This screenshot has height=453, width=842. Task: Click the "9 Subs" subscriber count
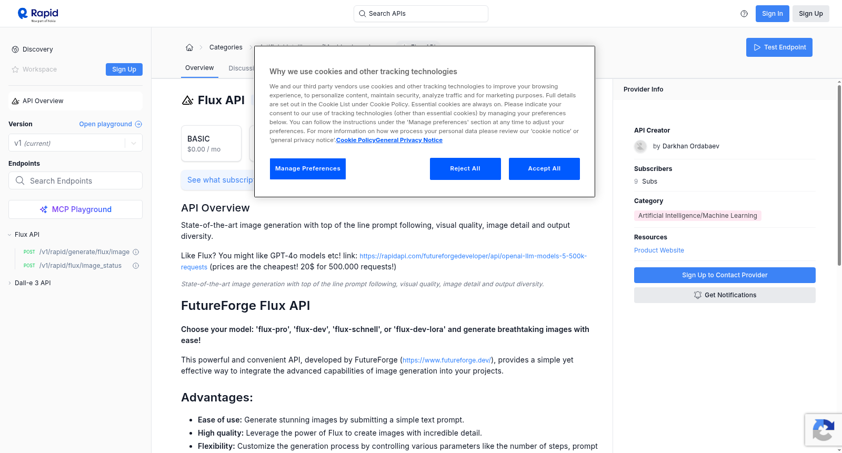(x=646, y=182)
